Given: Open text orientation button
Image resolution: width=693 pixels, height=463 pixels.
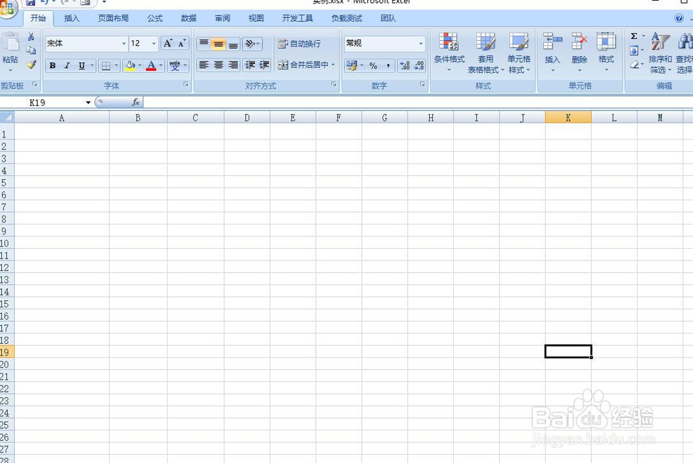Looking at the screenshot, I should 252,44.
